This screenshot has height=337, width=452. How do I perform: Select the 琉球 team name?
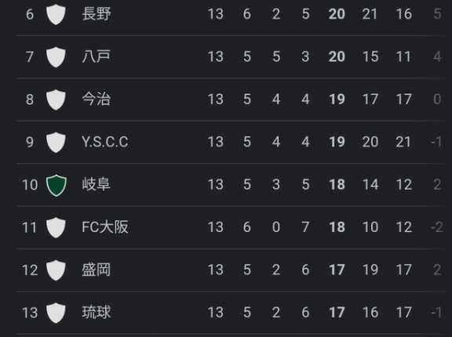(x=97, y=312)
